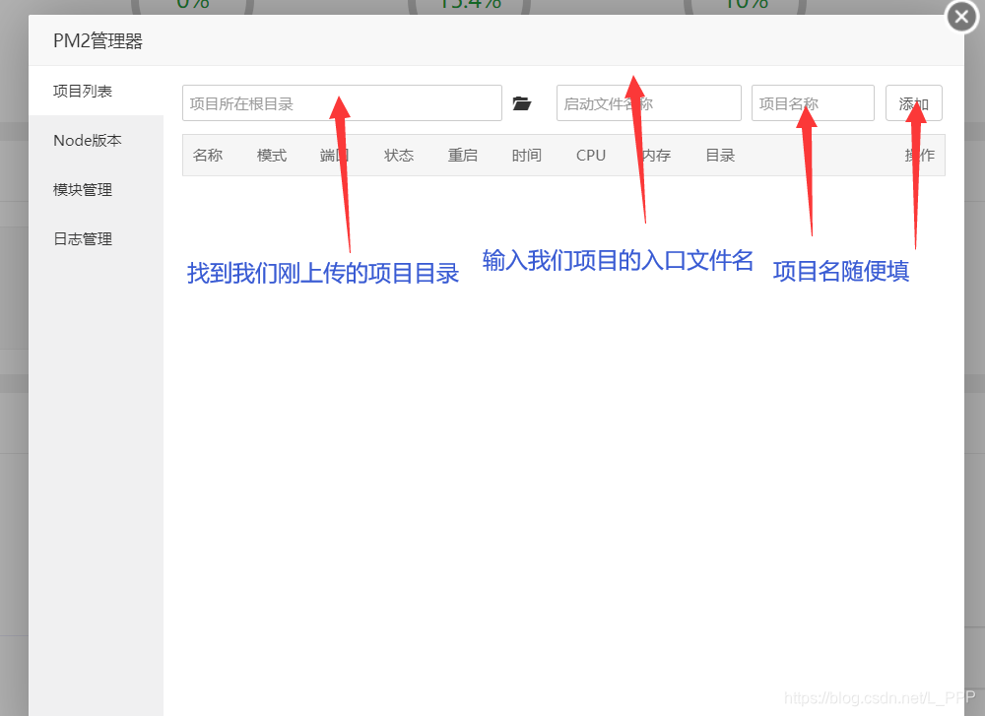Click the 时间 column header
Screen dimensions: 985x716
(x=526, y=156)
